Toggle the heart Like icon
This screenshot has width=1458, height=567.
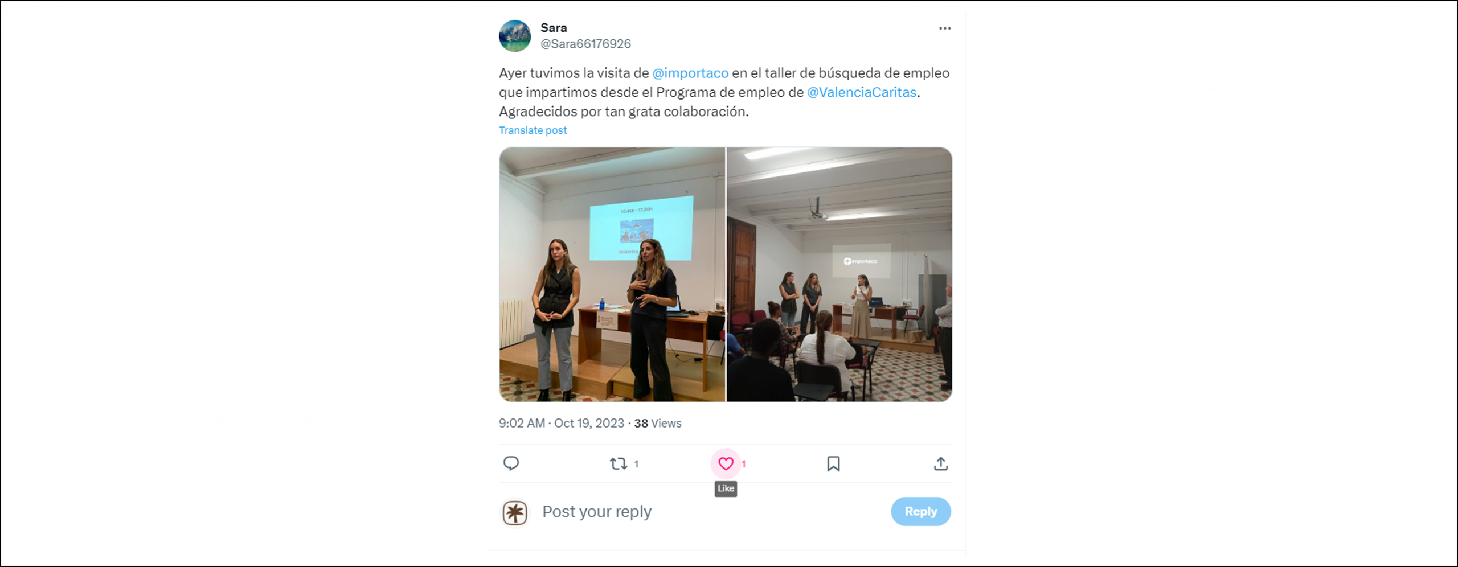click(726, 464)
